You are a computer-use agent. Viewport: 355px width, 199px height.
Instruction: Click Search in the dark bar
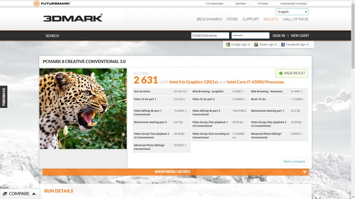point(52,36)
